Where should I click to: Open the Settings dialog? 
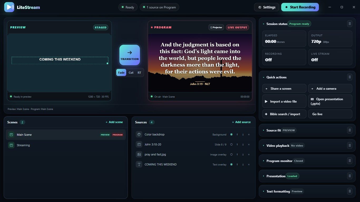click(x=266, y=7)
